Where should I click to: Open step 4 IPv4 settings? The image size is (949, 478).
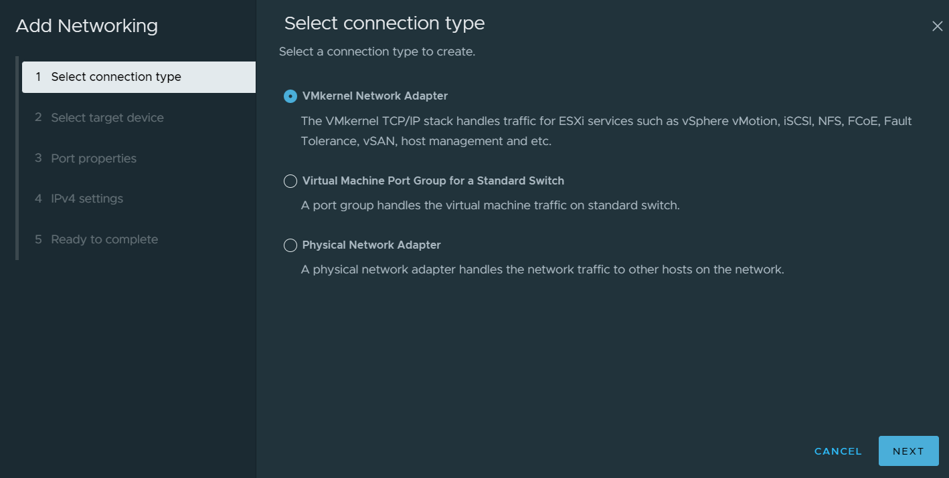pos(87,199)
